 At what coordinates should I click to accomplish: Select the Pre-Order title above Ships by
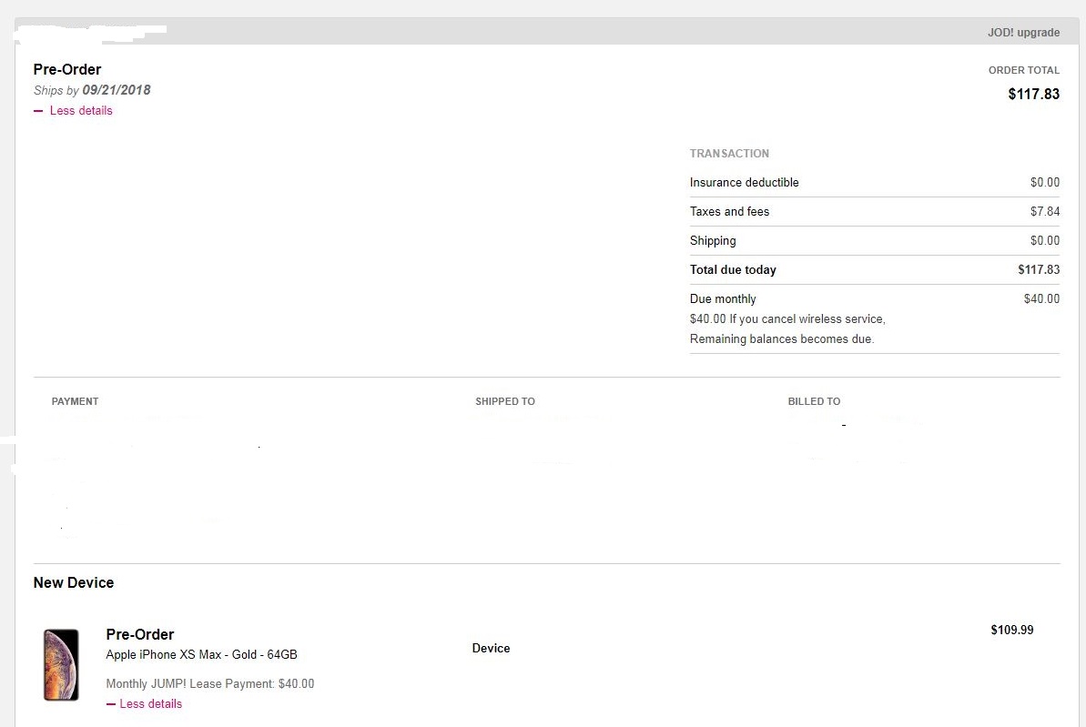(67, 69)
